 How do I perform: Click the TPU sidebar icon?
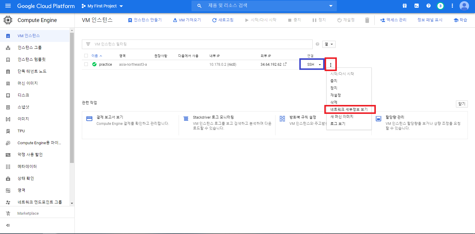coord(8,131)
